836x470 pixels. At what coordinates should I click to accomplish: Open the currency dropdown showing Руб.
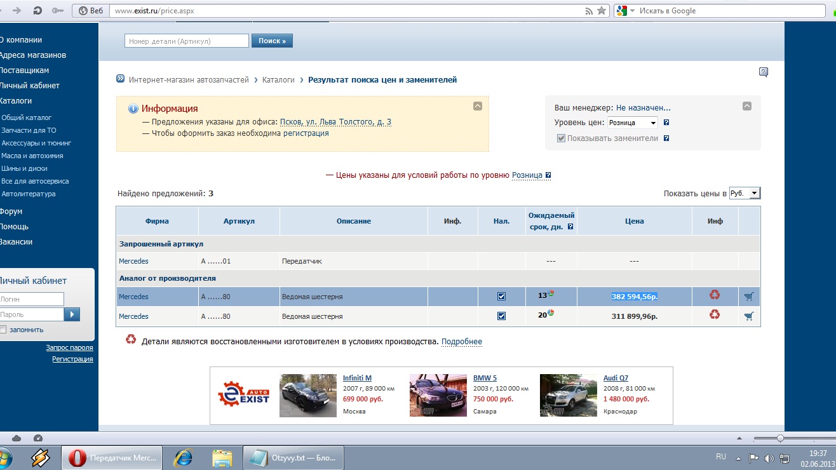pyautogui.click(x=745, y=193)
